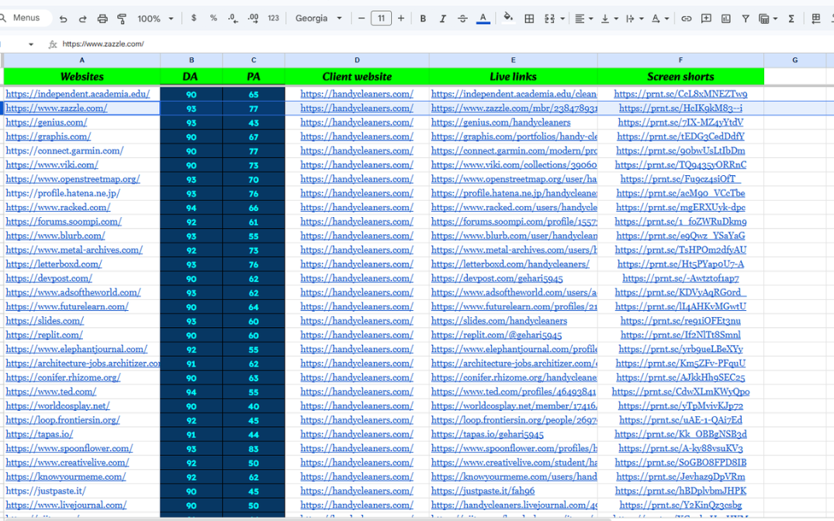Click the Functions sigma icon
Viewport: 834px width, 521px height.
pyautogui.click(x=791, y=19)
